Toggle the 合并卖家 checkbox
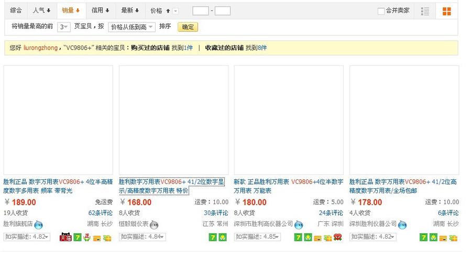Screen dimensions: 471x257 coord(381,11)
